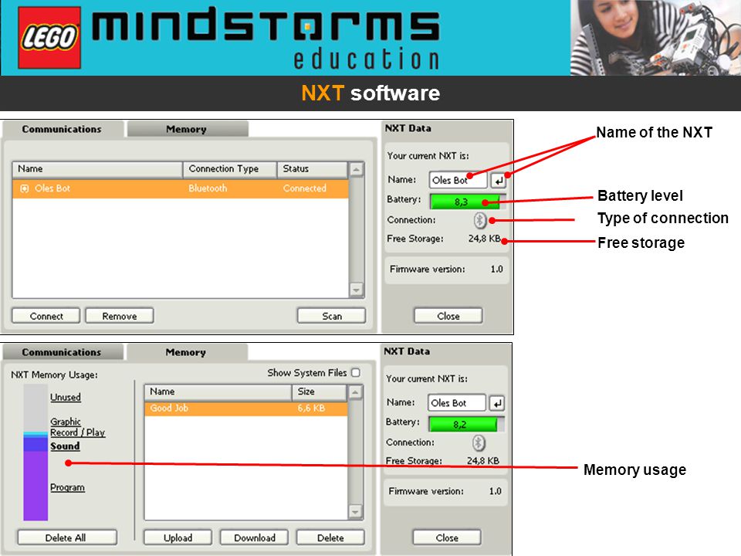Open the Unused memory category link
741x556 pixels.
[66, 397]
